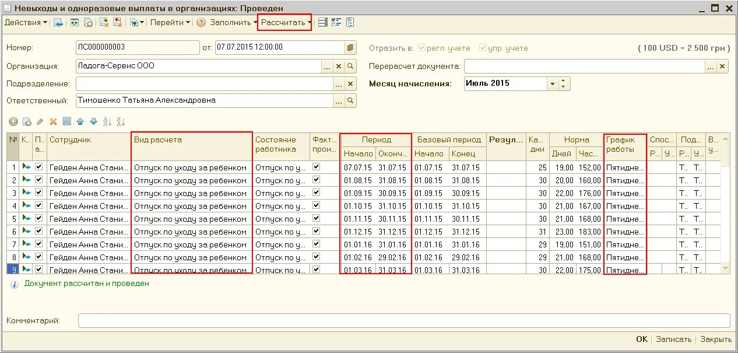738x353 pixels.
Task: Click the Ответственный field with Тимошенко Татьяна Александровна
Action: pyautogui.click(x=204, y=101)
